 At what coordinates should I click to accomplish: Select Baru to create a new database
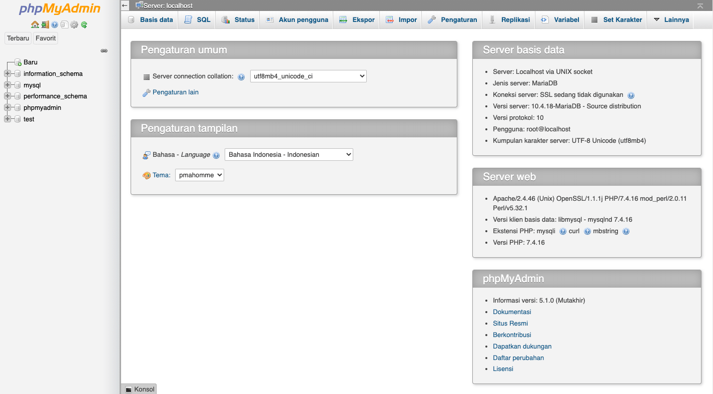pos(31,62)
